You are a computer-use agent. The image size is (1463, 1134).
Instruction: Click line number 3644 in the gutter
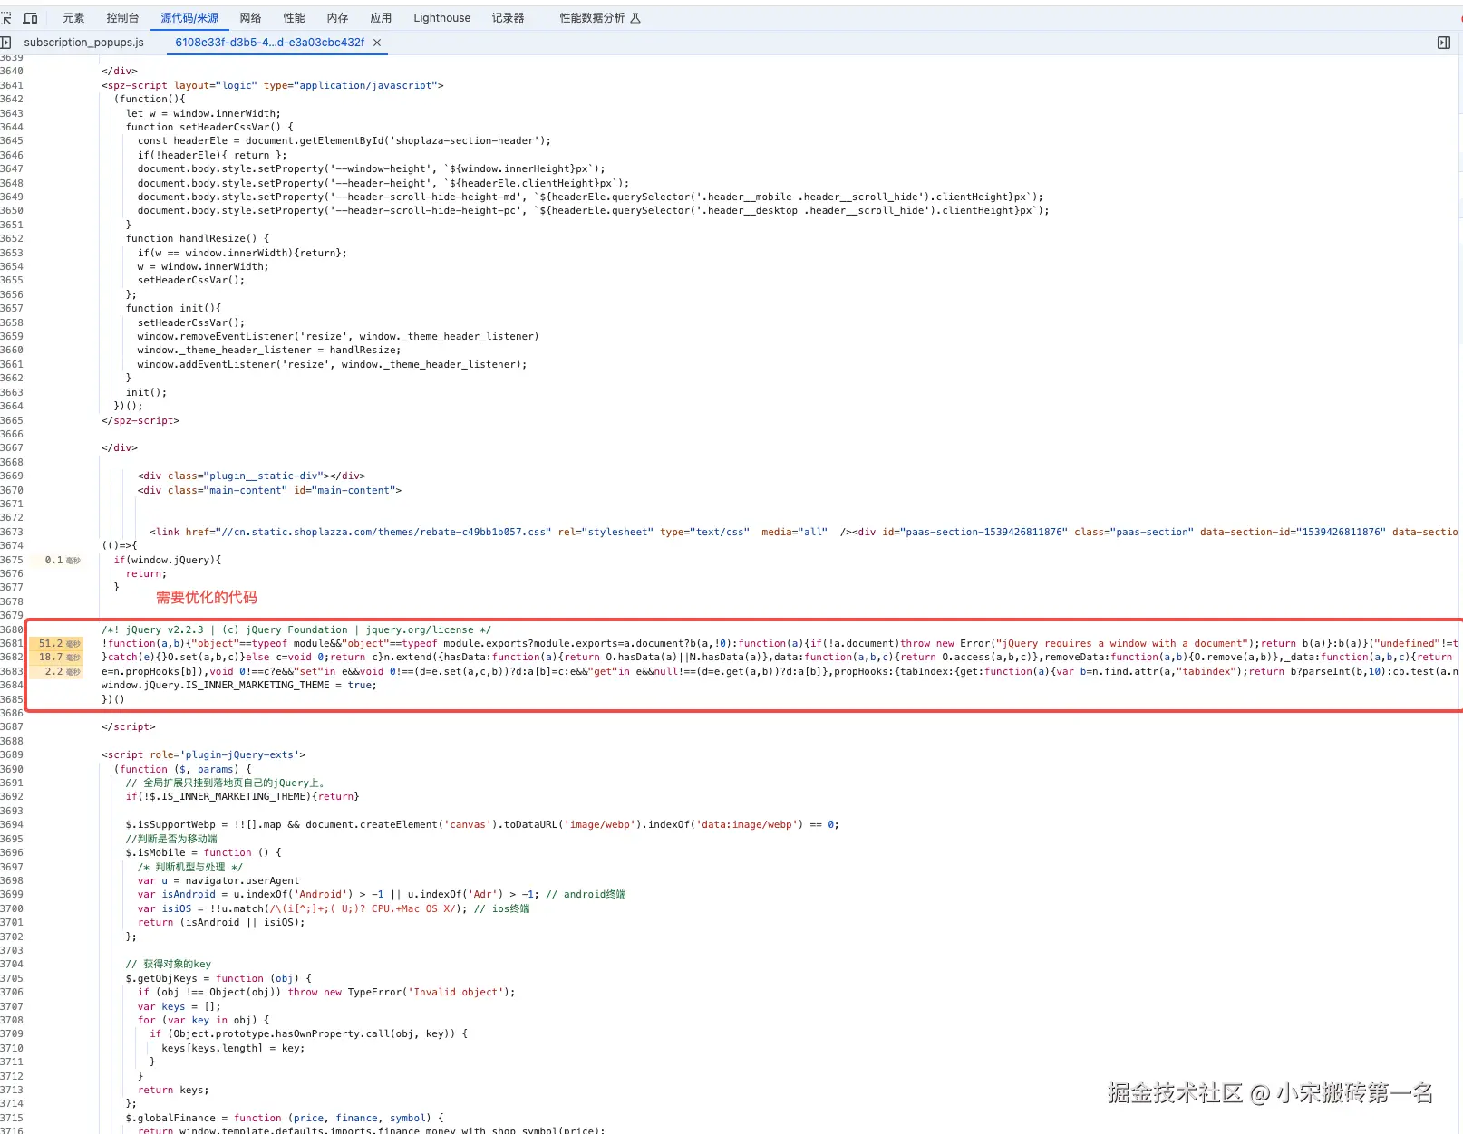coord(12,128)
